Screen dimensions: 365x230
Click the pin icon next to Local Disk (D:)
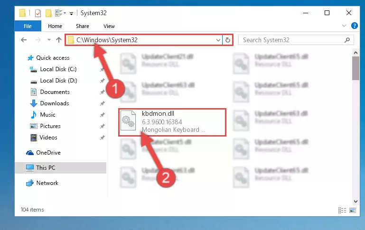[102, 81]
